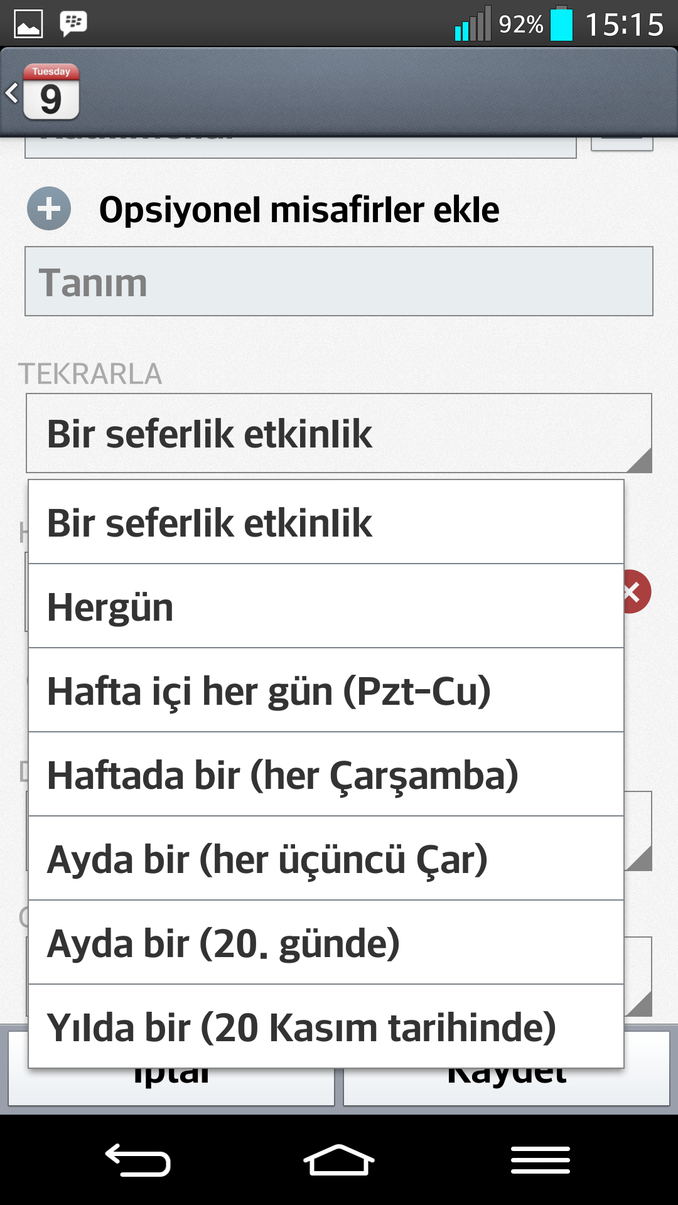The width and height of the screenshot is (678, 1205).
Task: Pick Bir seferlik etkinlik in the list
Action: tap(326, 522)
